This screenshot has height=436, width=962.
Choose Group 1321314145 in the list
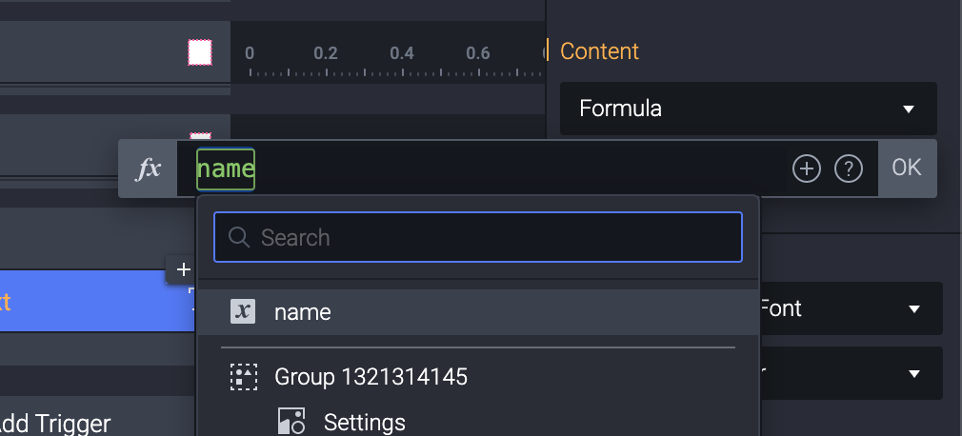(x=371, y=377)
